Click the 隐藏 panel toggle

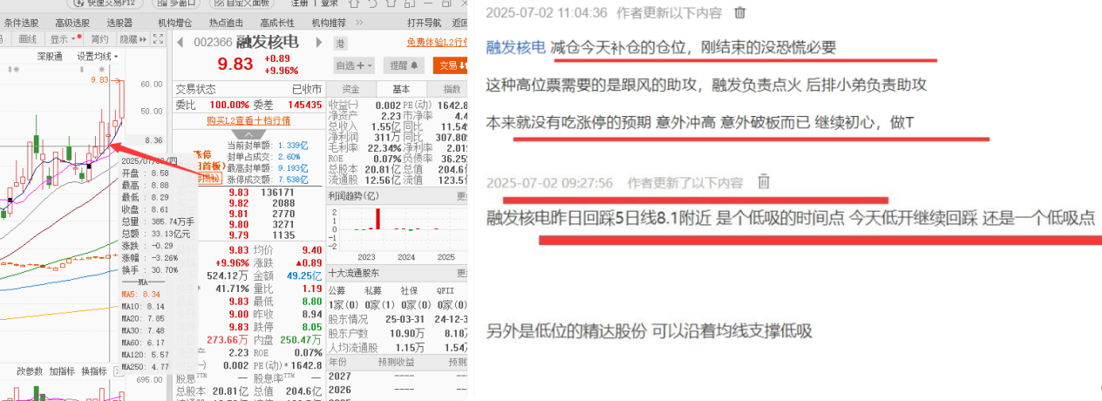[x=133, y=39]
